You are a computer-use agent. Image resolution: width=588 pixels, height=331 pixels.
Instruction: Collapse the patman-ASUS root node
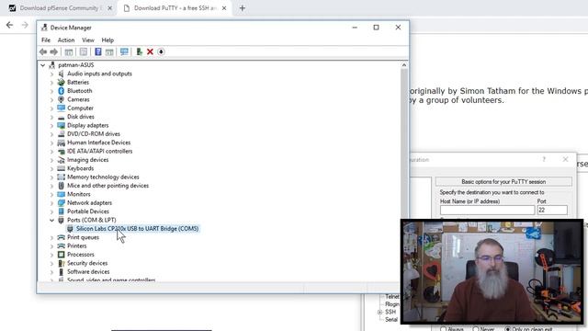pyautogui.click(x=43, y=65)
